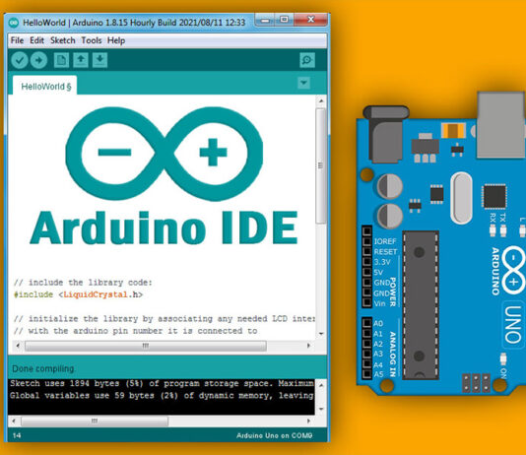
Task: Click editor horizontal scrollbar left arrow
Action: (18, 346)
